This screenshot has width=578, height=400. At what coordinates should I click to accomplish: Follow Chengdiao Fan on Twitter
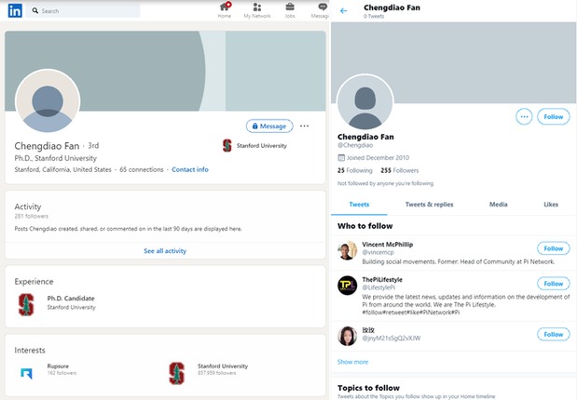click(x=554, y=116)
